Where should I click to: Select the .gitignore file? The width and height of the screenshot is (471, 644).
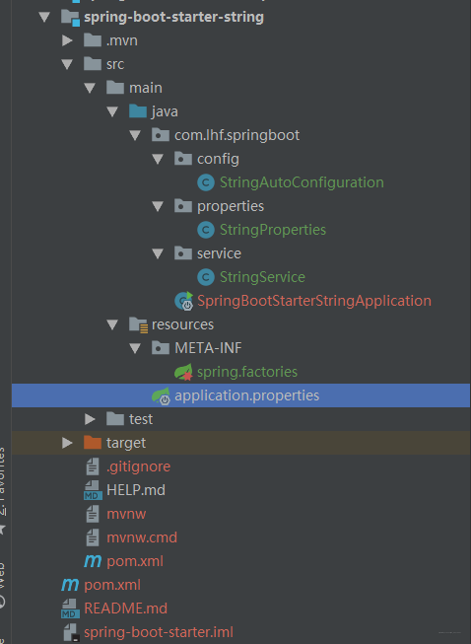pyautogui.click(x=138, y=466)
